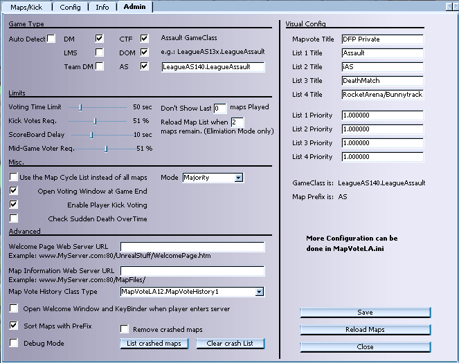Image resolution: width=459 pixels, height=363 pixels.
Task: Click the tab scroll left arrow
Action: click(449, 6)
